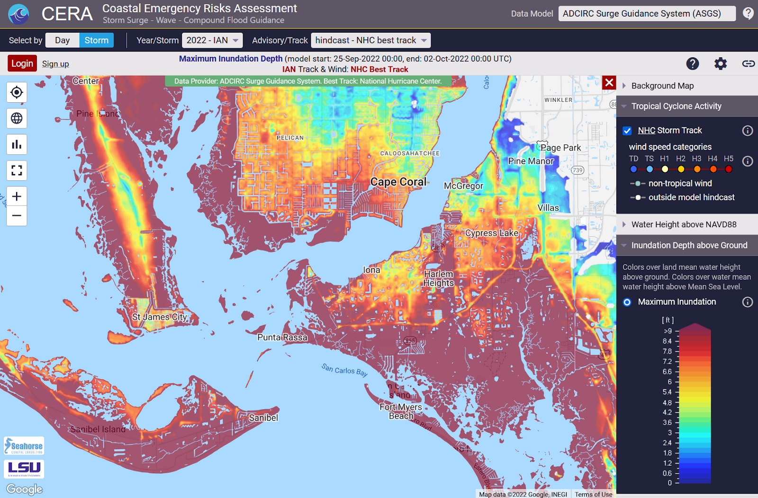This screenshot has height=498, width=758.
Task: Click the LSU logo
Action: 24,469
